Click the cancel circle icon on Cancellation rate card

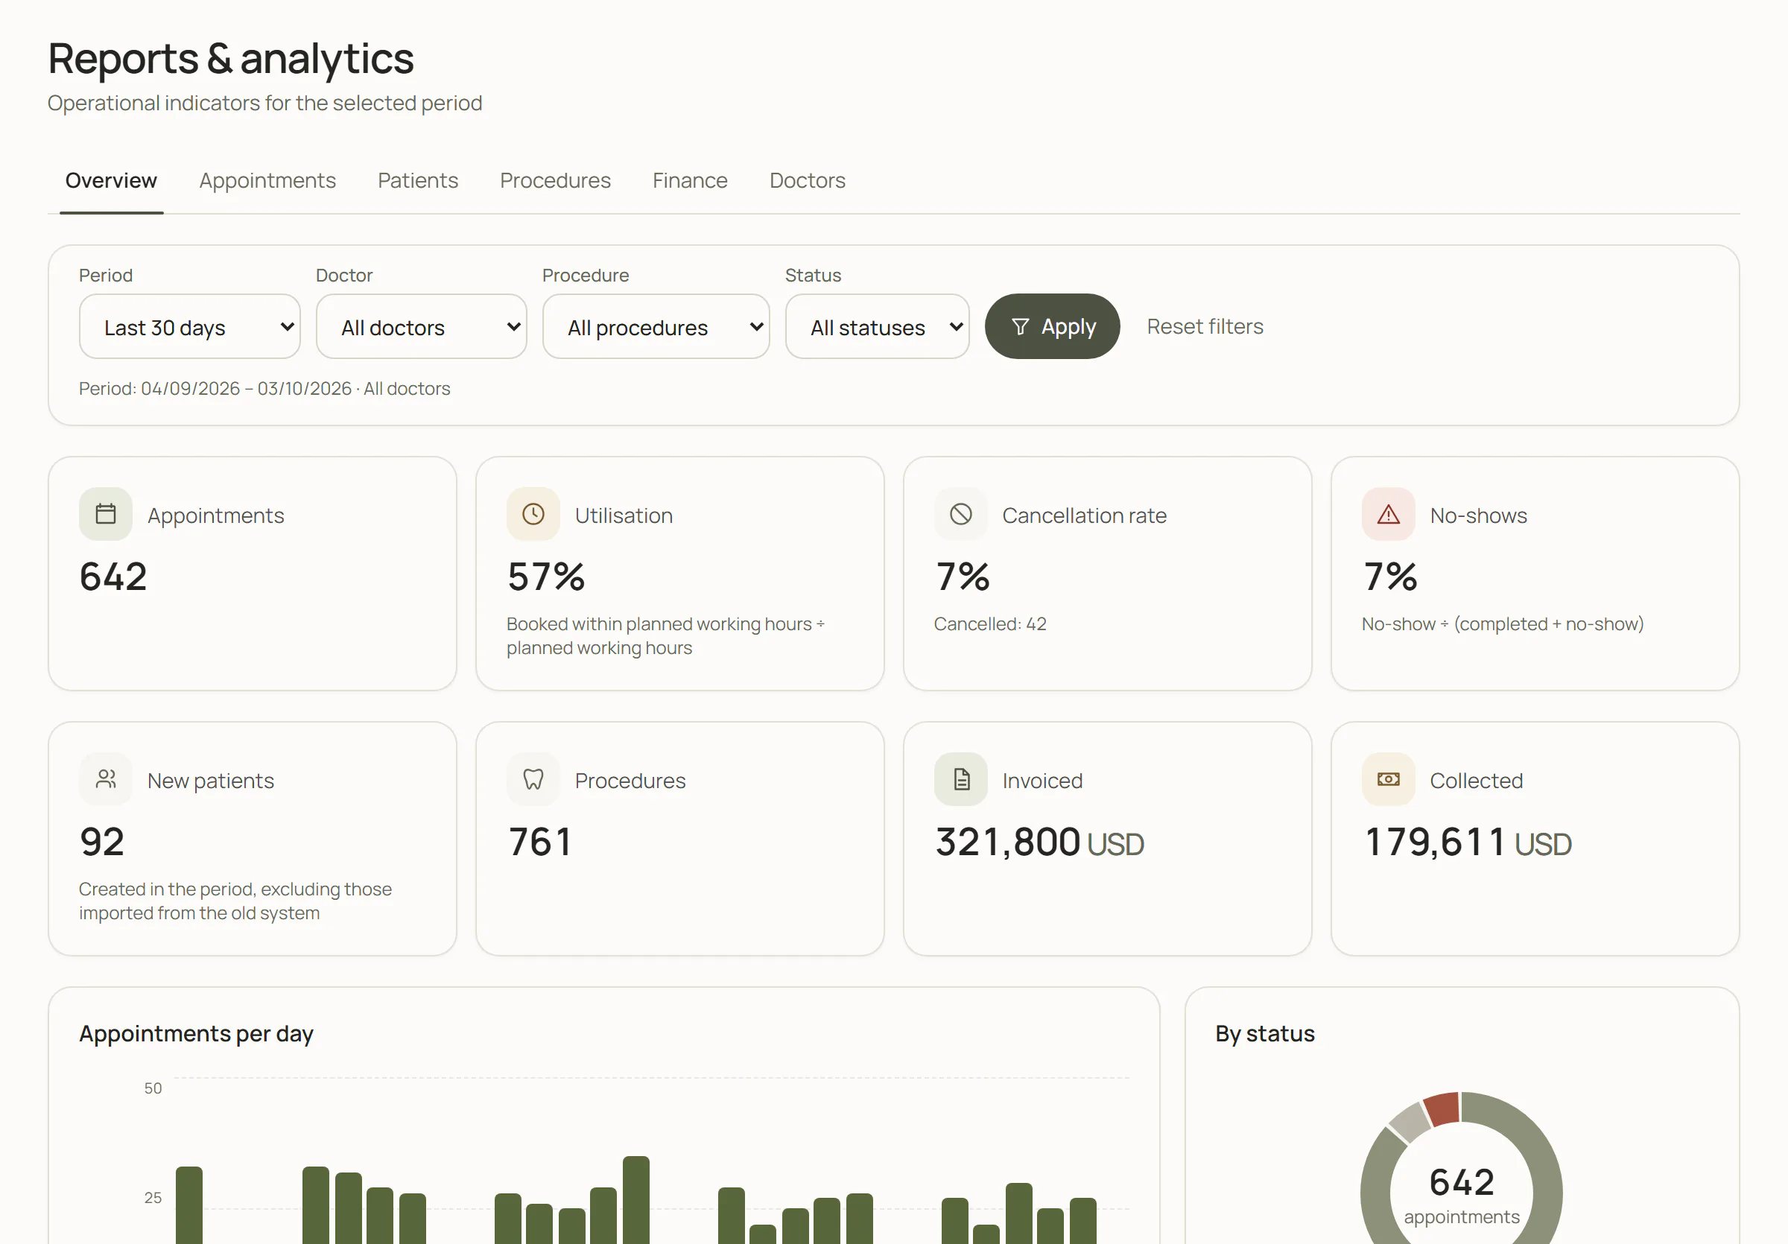pos(961,514)
